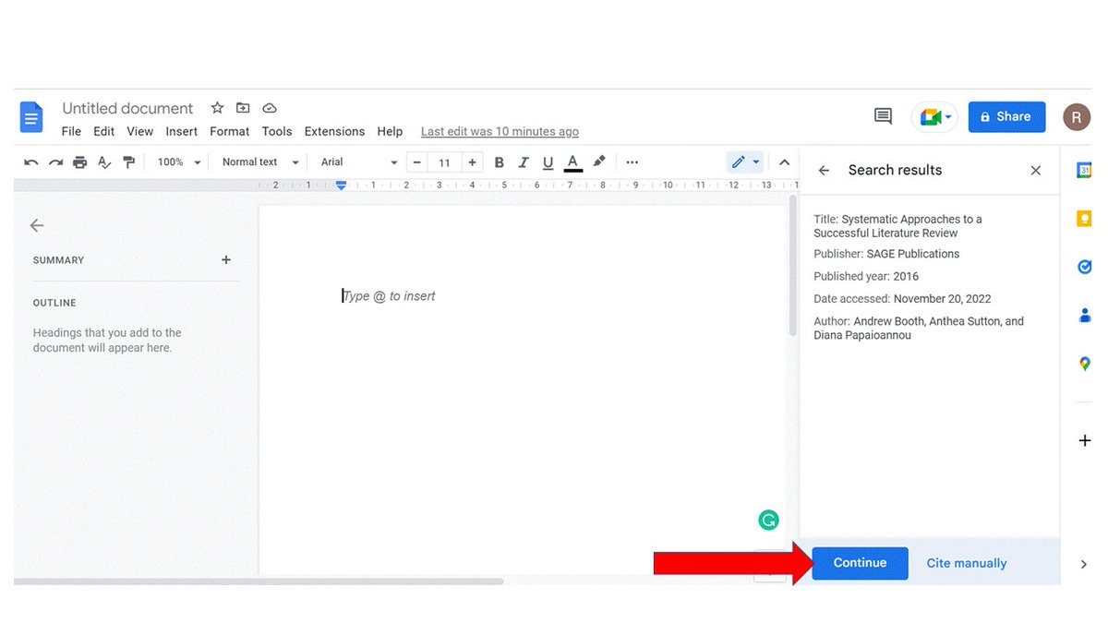Image resolution: width=1108 pixels, height=623 pixels.
Task: Open Google Tasks side panel
Action: tap(1084, 267)
